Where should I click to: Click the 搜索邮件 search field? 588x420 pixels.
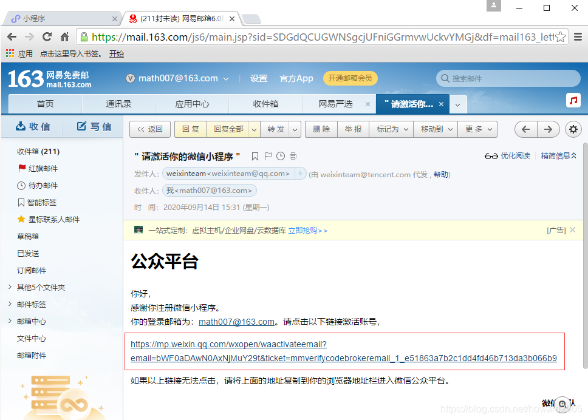click(x=508, y=78)
